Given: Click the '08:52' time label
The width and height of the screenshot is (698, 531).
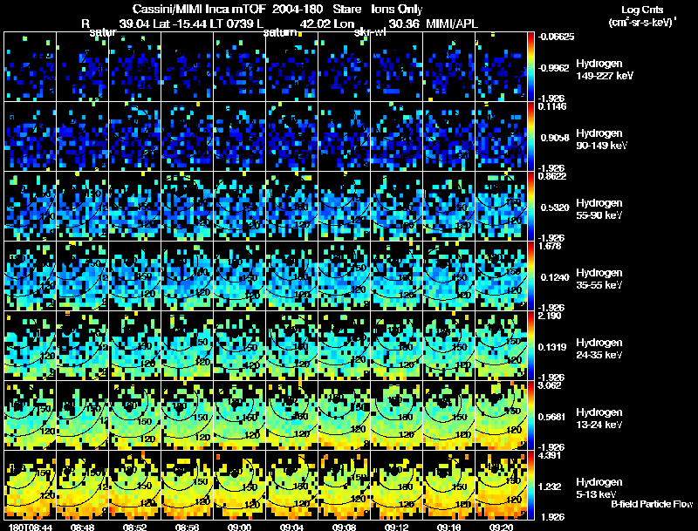Looking at the screenshot, I should point(134,527).
